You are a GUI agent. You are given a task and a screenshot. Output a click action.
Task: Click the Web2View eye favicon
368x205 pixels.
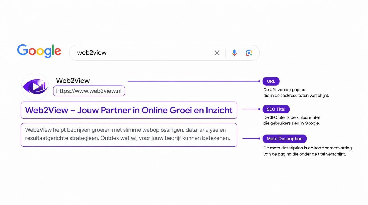pos(35,86)
